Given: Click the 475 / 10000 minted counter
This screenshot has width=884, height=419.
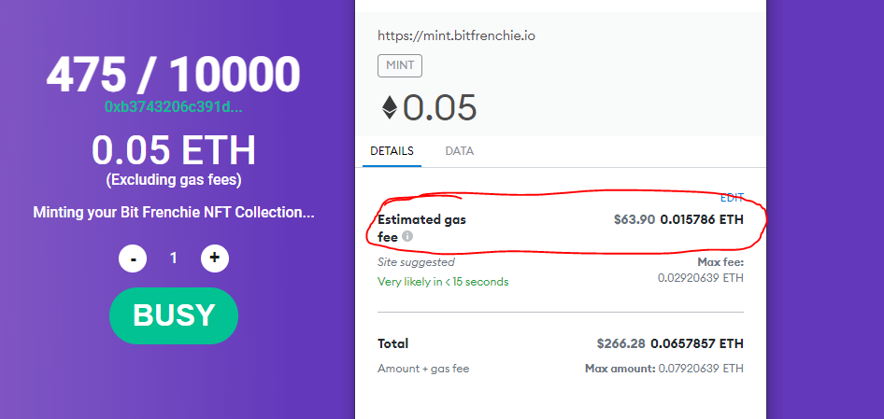Looking at the screenshot, I should tap(173, 75).
